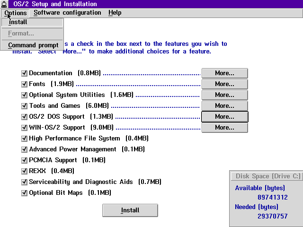
Task: Open the Software configuration menu
Action: click(67, 13)
